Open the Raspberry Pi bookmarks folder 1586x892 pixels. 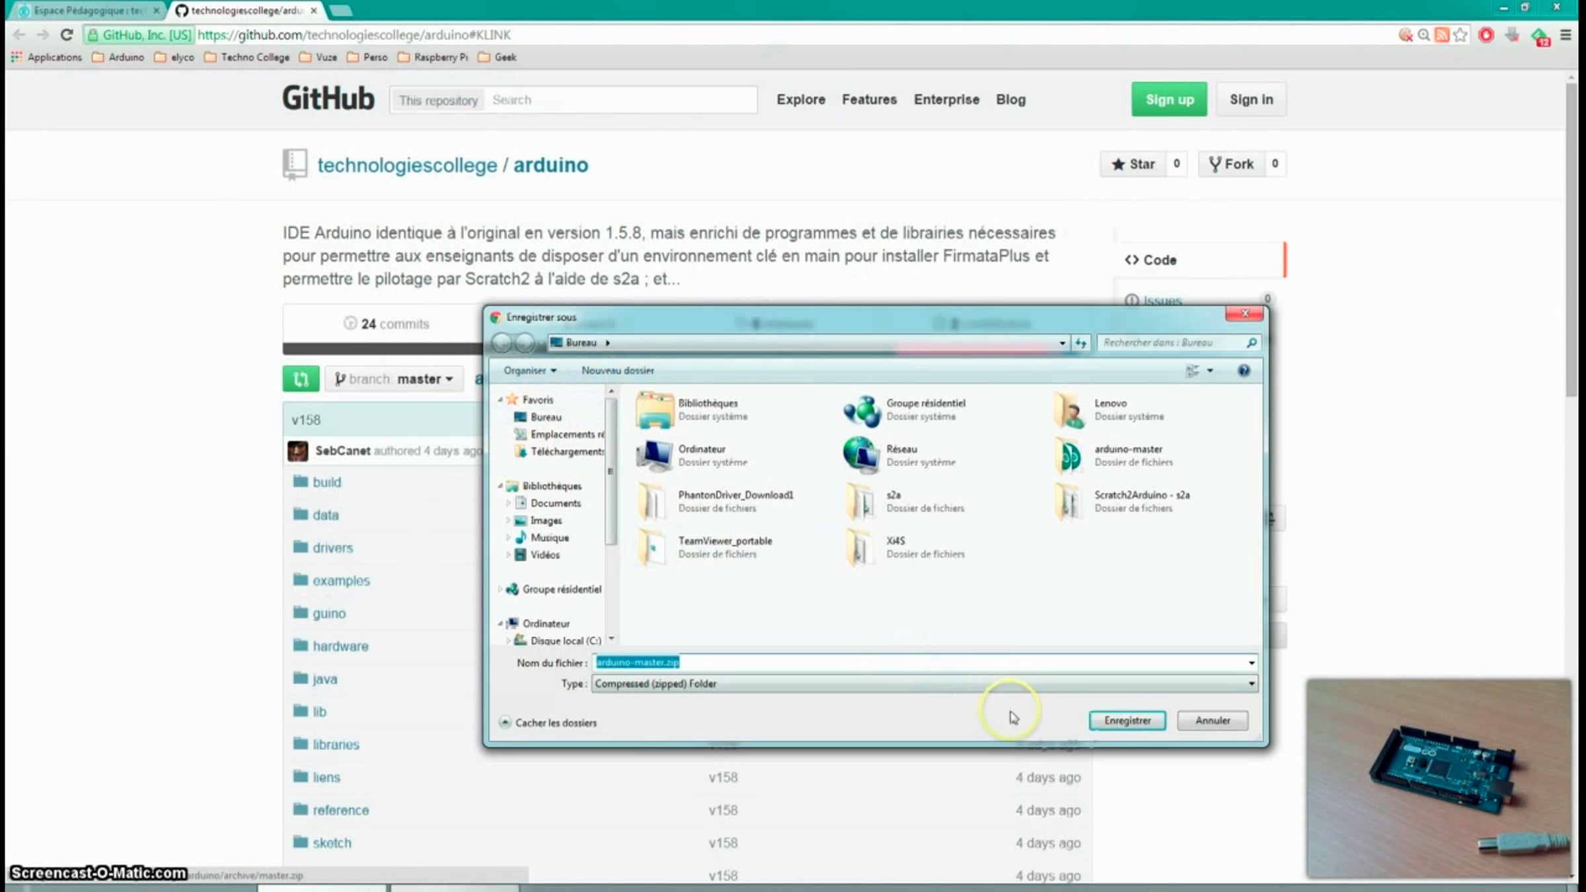pyautogui.click(x=434, y=57)
